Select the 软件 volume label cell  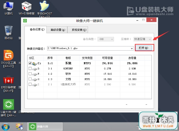click(x=68, y=74)
